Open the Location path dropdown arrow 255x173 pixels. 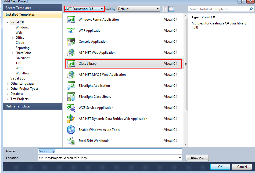pos(180,158)
